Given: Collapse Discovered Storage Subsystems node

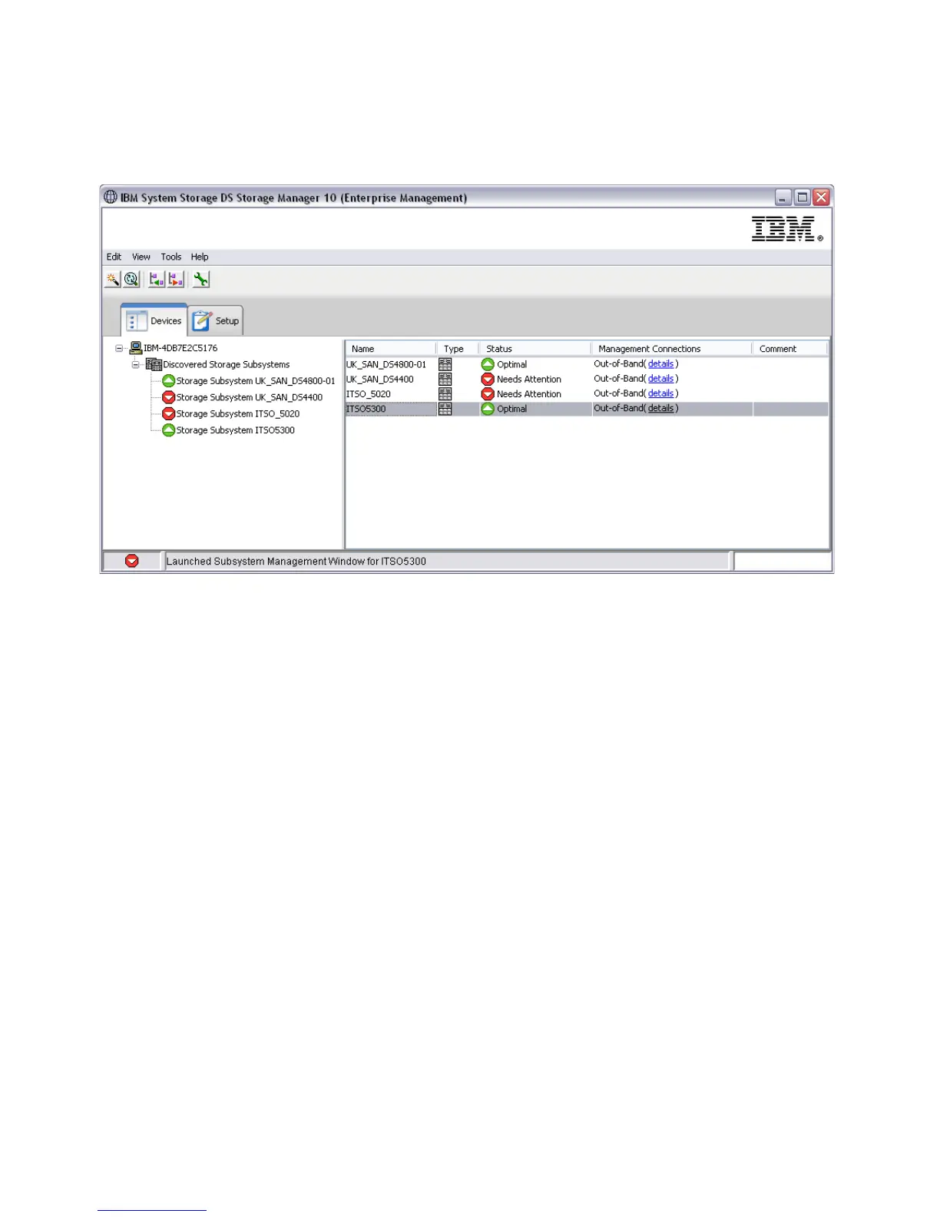Looking at the screenshot, I should (135, 364).
